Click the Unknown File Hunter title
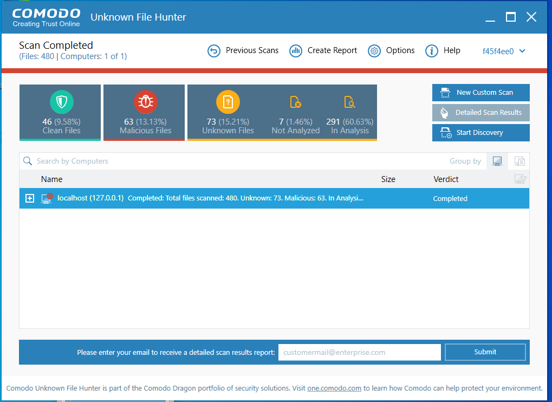 [x=138, y=17]
